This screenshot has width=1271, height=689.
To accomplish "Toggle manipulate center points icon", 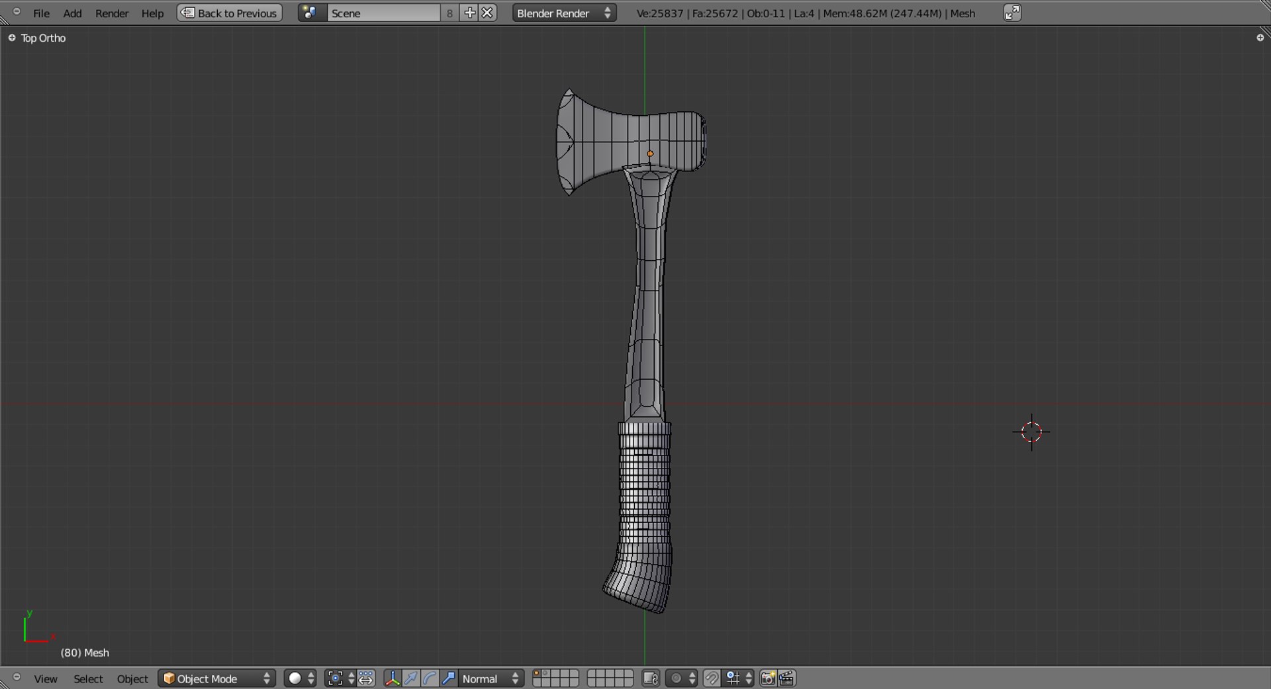I will 366,678.
